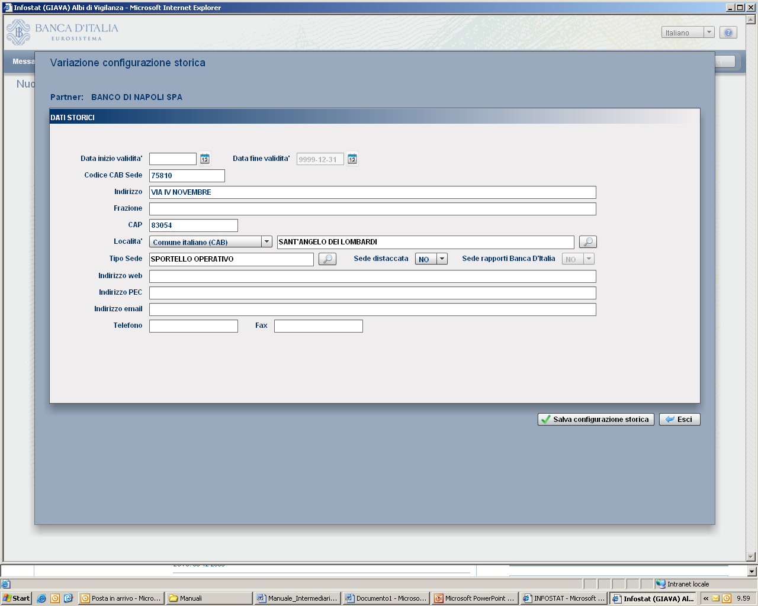Click Data fine validita' date field
The image size is (758, 606).
(320, 159)
